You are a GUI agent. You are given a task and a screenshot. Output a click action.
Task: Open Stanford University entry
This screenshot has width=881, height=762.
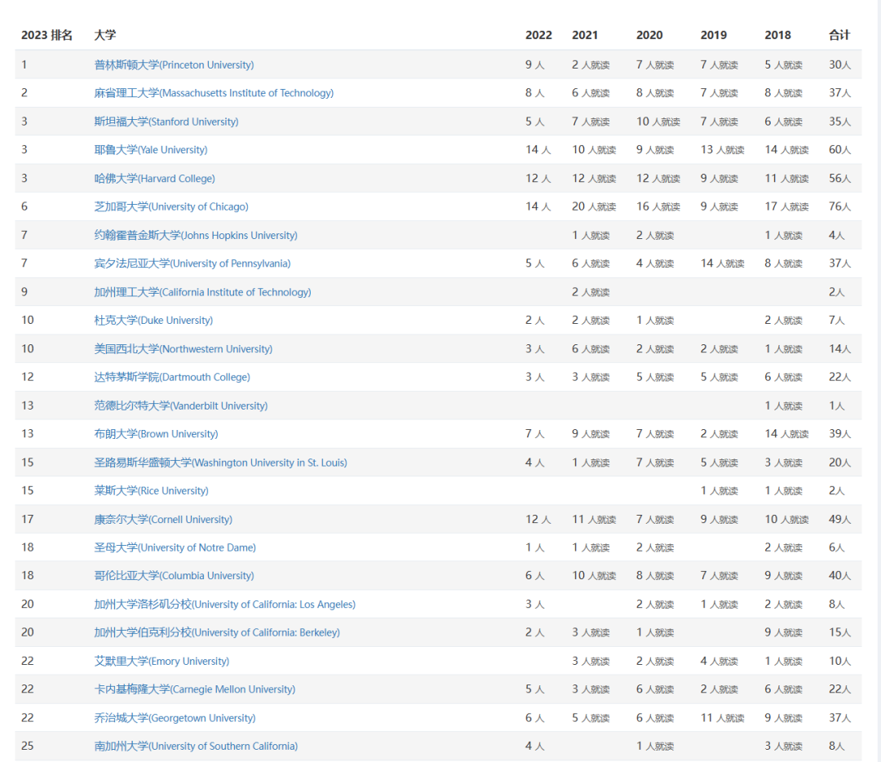pyautogui.click(x=166, y=122)
